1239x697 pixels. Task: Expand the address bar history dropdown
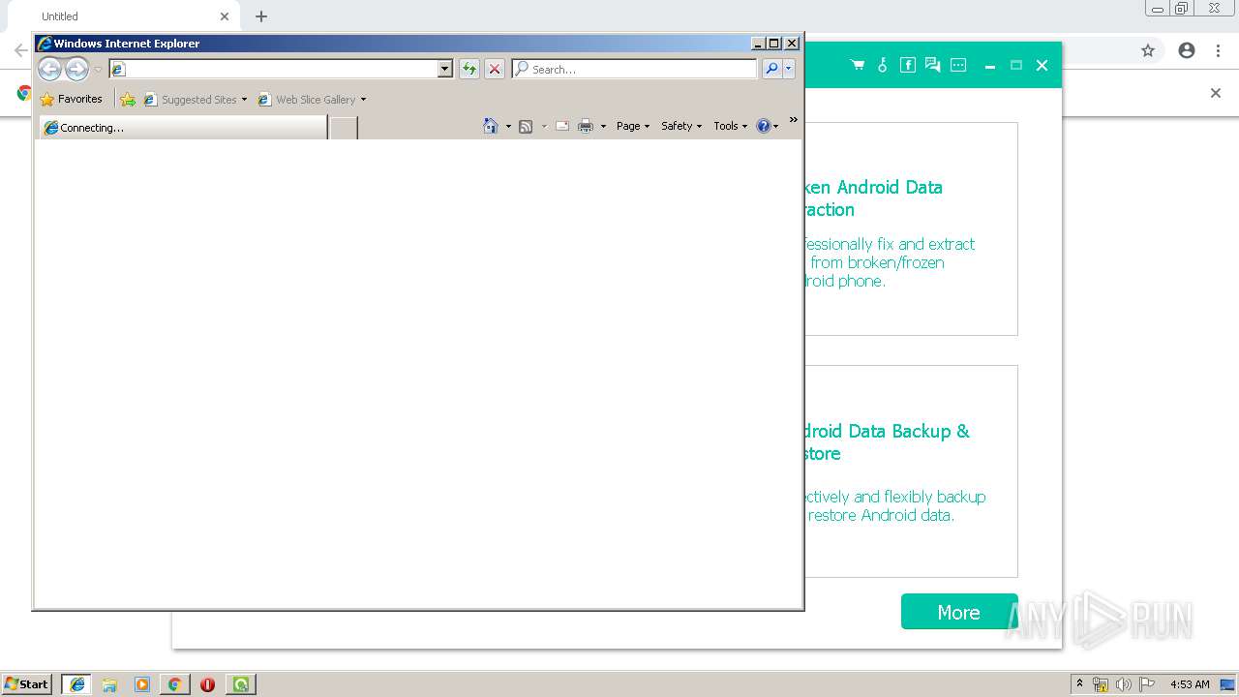[x=445, y=69]
